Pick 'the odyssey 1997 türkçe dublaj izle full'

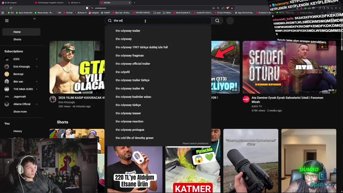(158, 47)
